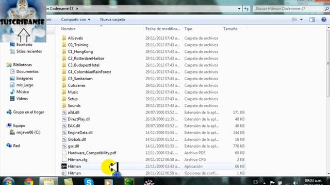Refresh the folder with the refresh icon

[246, 9]
